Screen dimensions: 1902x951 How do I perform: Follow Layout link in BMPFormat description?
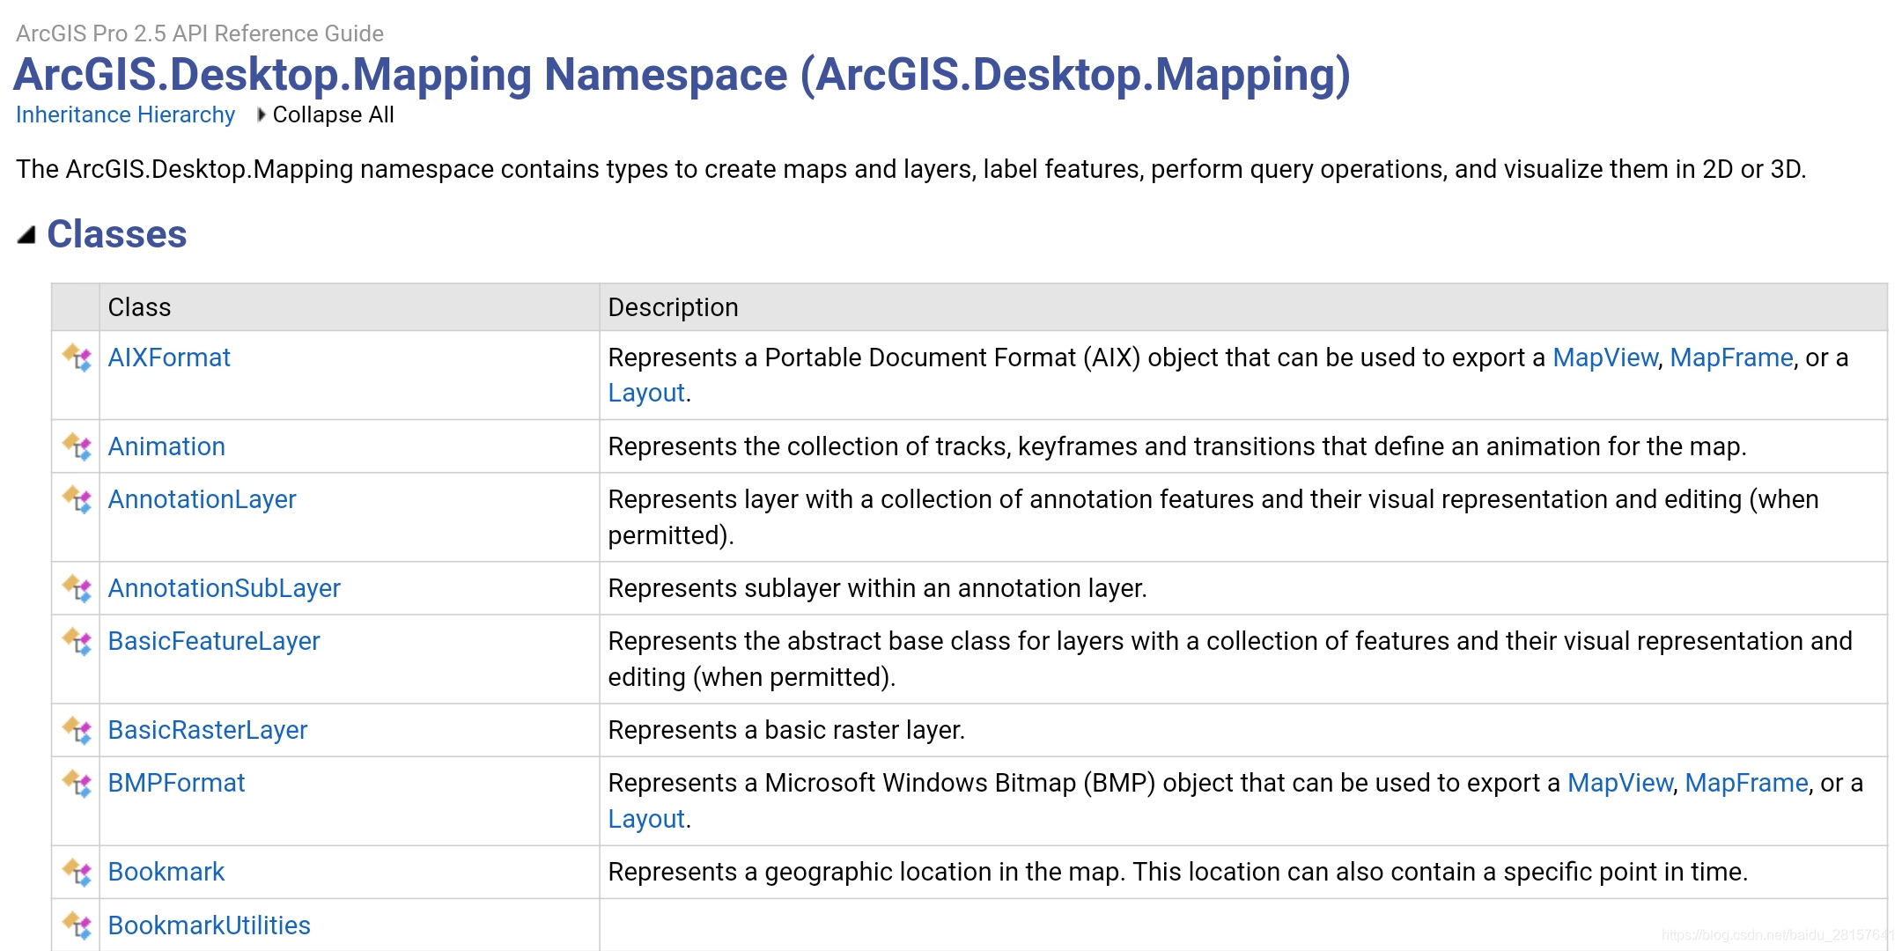(646, 819)
